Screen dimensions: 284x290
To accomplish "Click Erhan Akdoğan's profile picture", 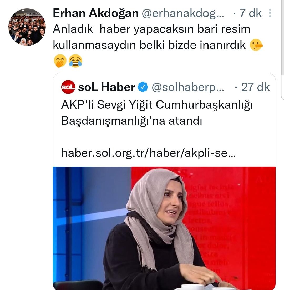I will click(27, 27).
